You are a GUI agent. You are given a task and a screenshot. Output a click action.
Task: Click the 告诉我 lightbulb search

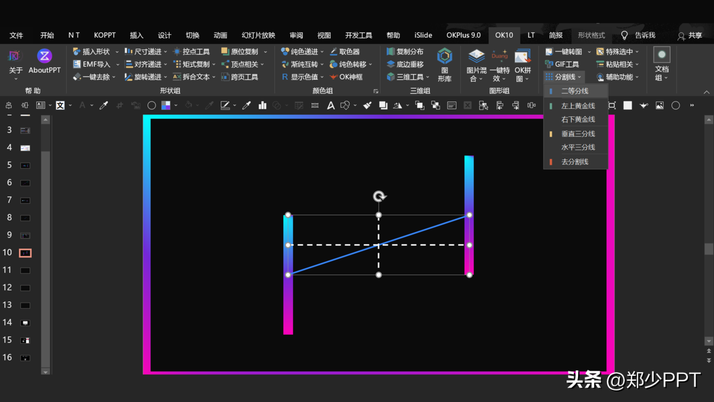[x=638, y=35]
